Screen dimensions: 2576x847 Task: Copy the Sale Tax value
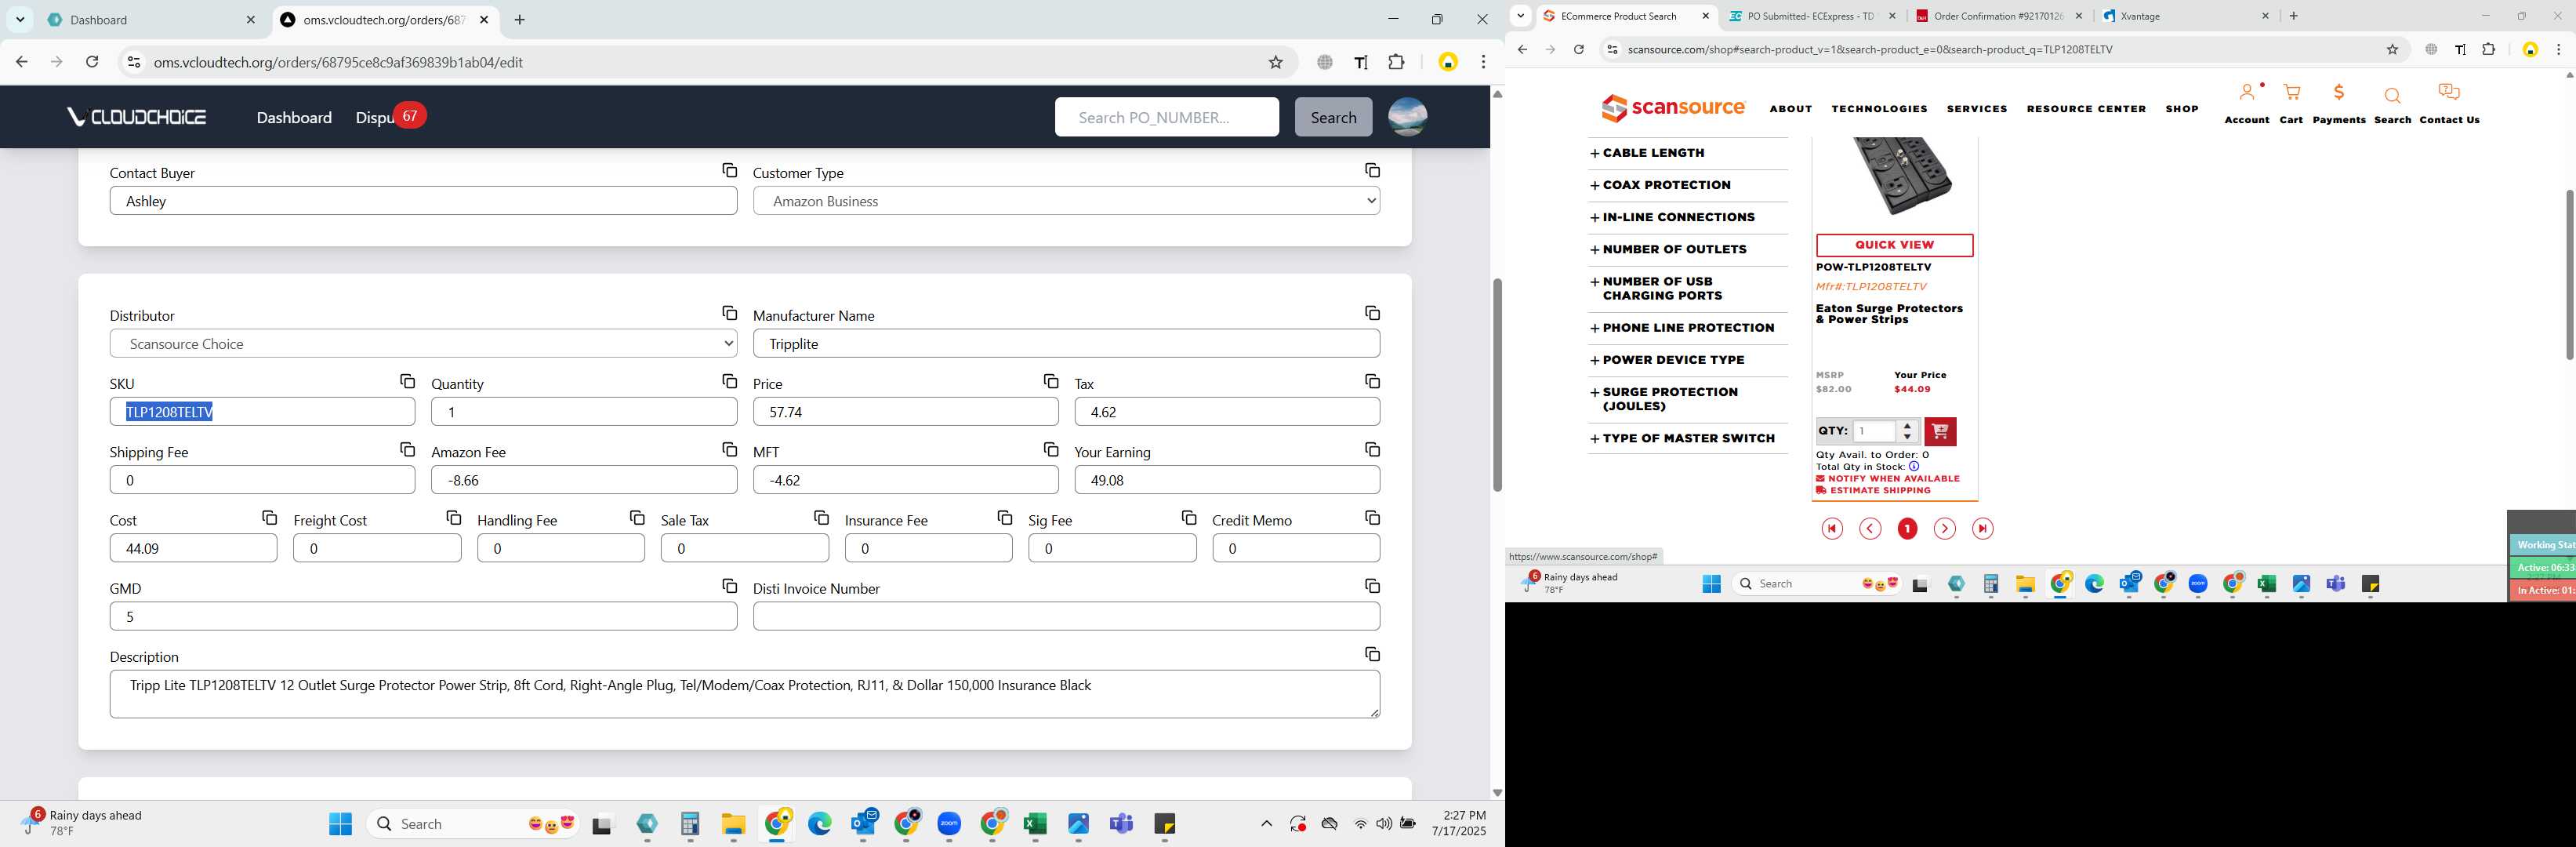[821, 518]
